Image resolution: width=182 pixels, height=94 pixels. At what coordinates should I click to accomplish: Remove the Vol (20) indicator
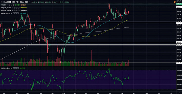coord(13,5)
